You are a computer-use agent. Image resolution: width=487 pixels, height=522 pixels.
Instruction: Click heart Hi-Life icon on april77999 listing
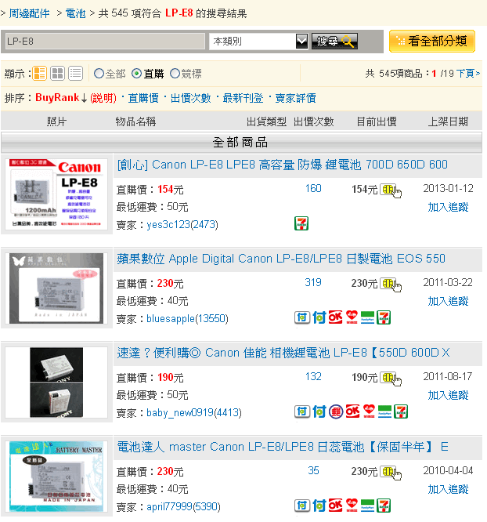352,506
